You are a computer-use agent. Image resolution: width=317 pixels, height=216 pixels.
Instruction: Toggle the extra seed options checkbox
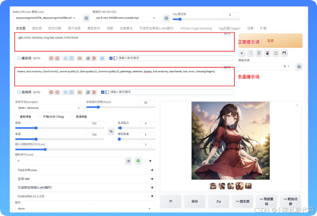(x=146, y=161)
